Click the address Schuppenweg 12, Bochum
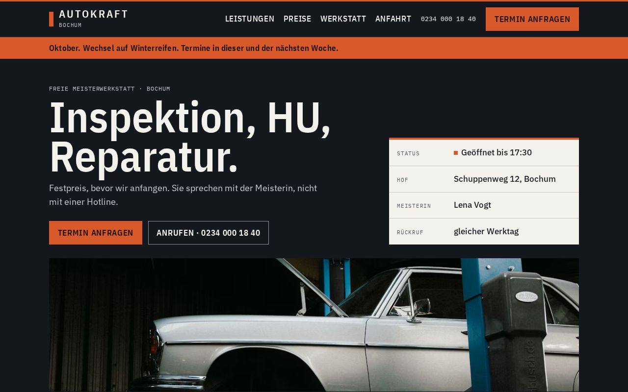628x392 pixels. (505, 179)
